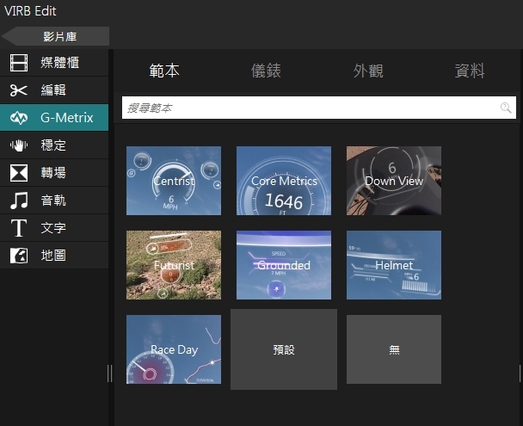This screenshot has width=523, height=426.
Task: Click the scissors edit icon
Action: tap(19, 90)
